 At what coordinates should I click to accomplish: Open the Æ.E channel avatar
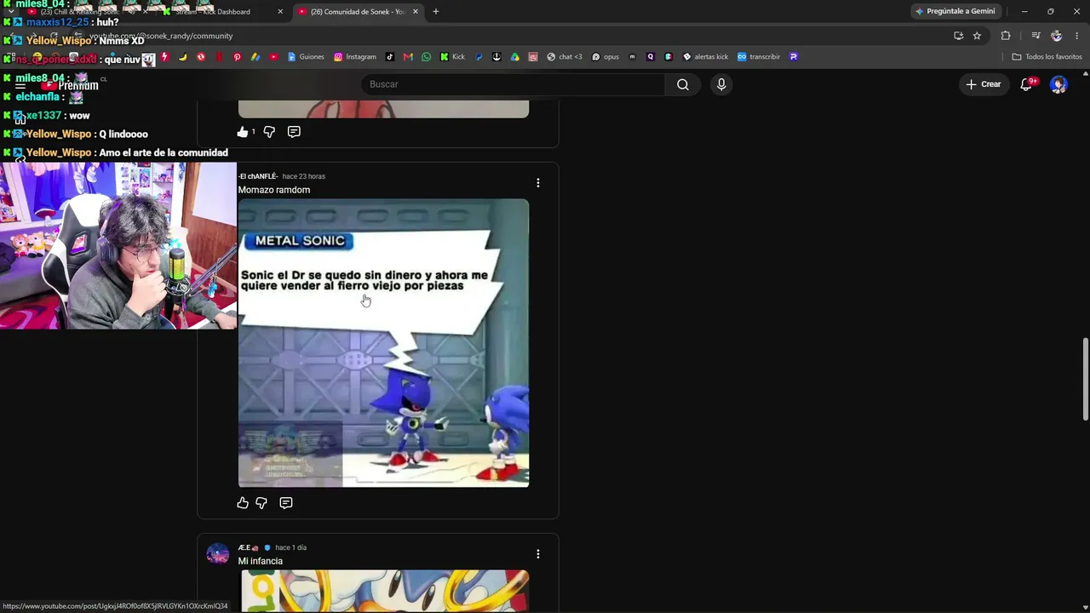pyautogui.click(x=218, y=553)
